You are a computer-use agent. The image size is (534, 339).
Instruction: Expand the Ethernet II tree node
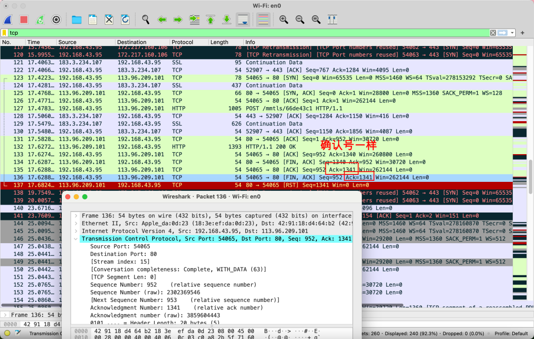[x=76, y=223]
